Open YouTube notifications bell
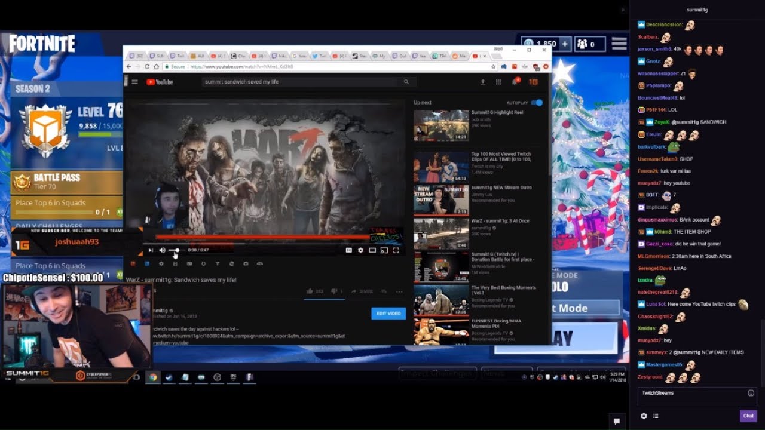Screen dimensions: 765x430 (515, 81)
